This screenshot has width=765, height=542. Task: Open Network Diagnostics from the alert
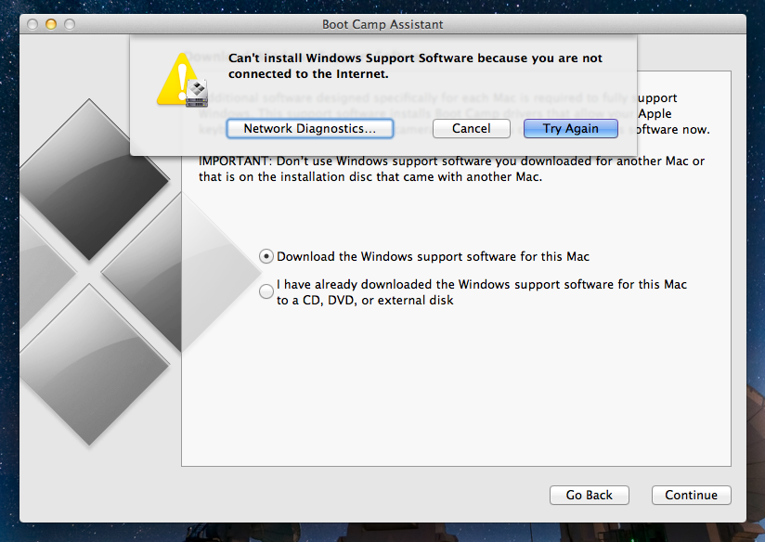coord(310,128)
